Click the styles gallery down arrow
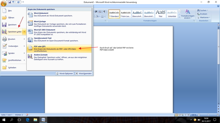220x123 pixels. pyautogui.click(x=179, y=14)
